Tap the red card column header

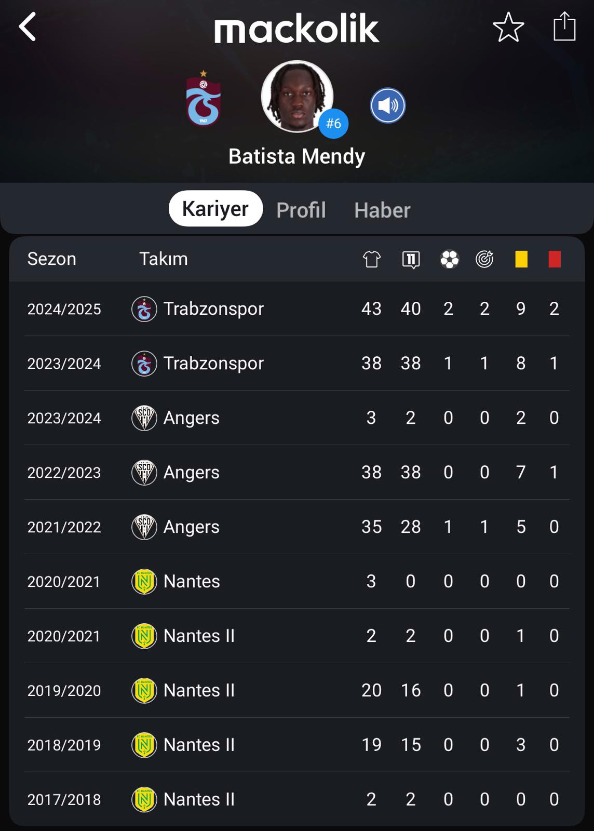pyautogui.click(x=555, y=259)
